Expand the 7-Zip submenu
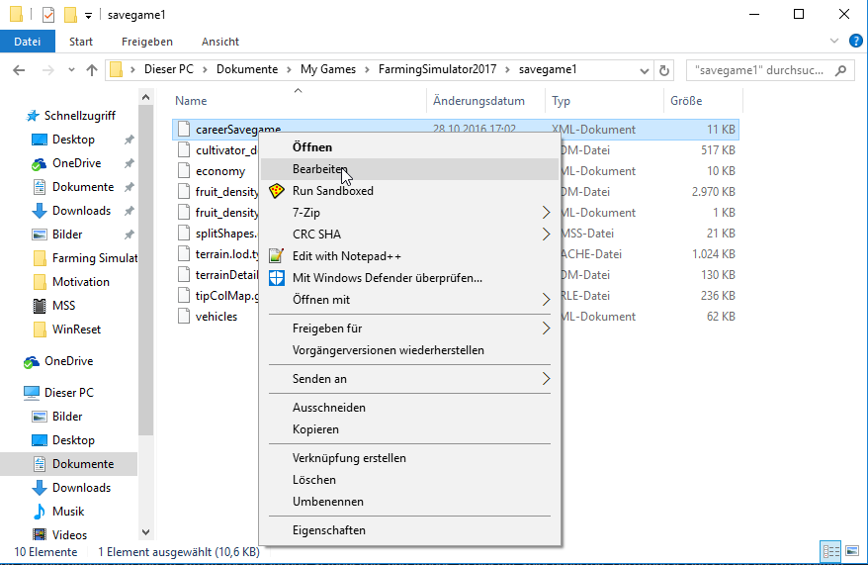The image size is (868, 565). point(409,212)
